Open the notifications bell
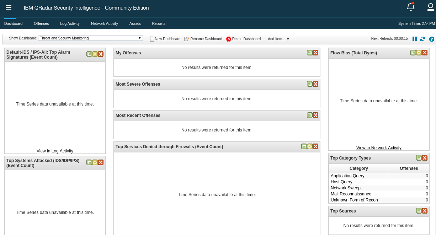 click(411, 7)
